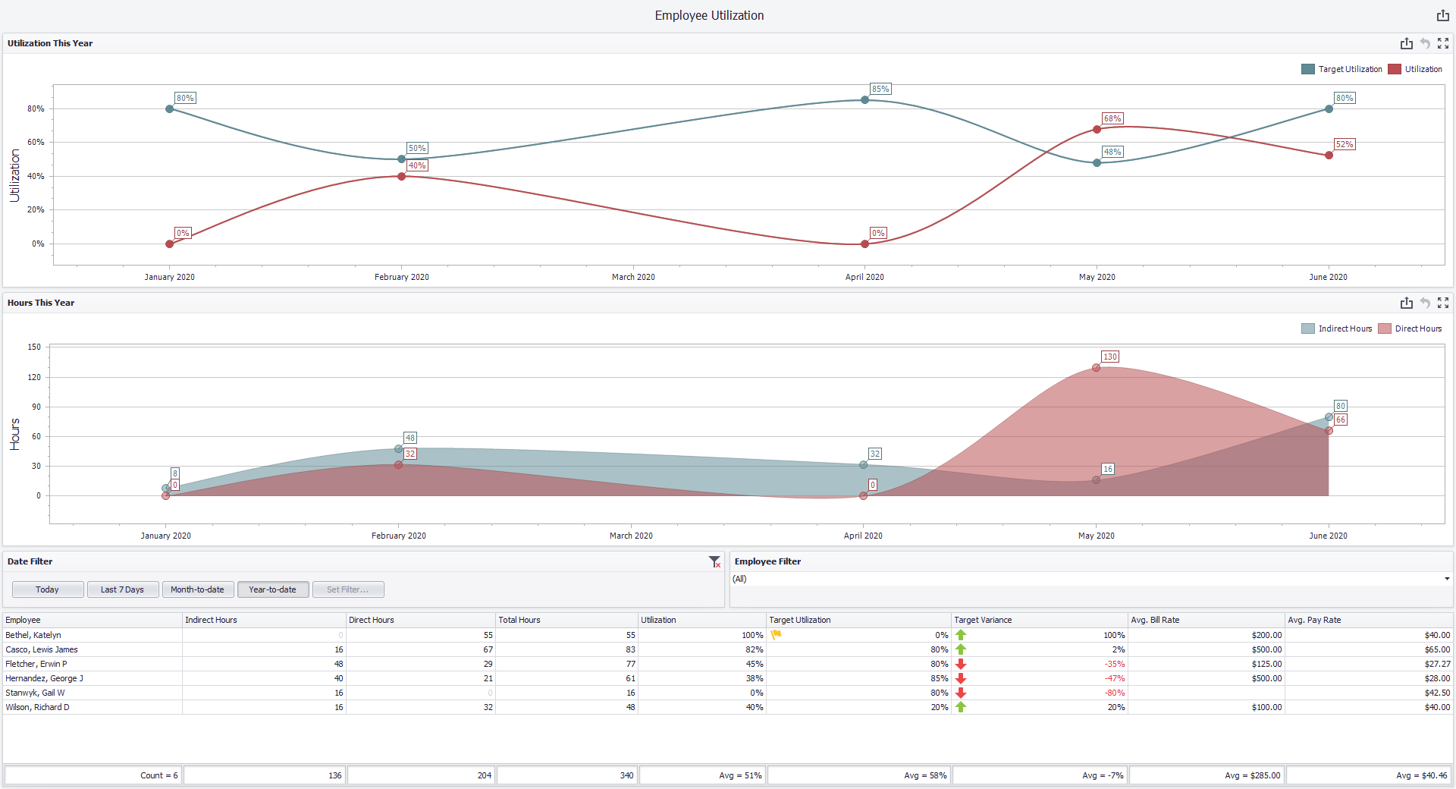Filter dates to Today
Viewport: 1456px width, 789px height.
pos(48,589)
